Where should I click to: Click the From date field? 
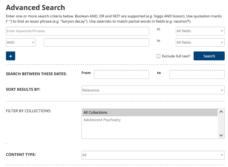tap(121, 74)
